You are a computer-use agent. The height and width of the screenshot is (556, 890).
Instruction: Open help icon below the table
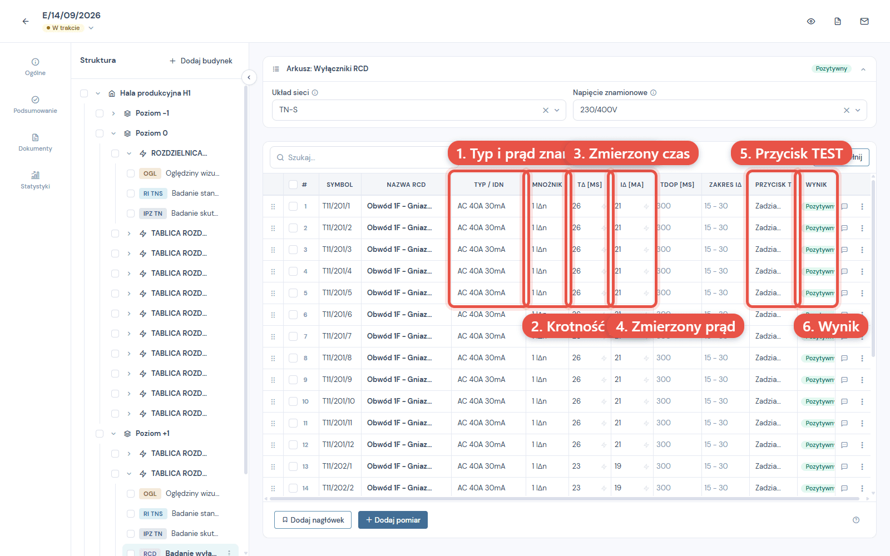coord(856,520)
